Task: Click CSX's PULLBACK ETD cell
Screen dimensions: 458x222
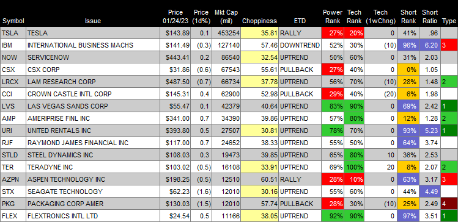Action: point(300,70)
